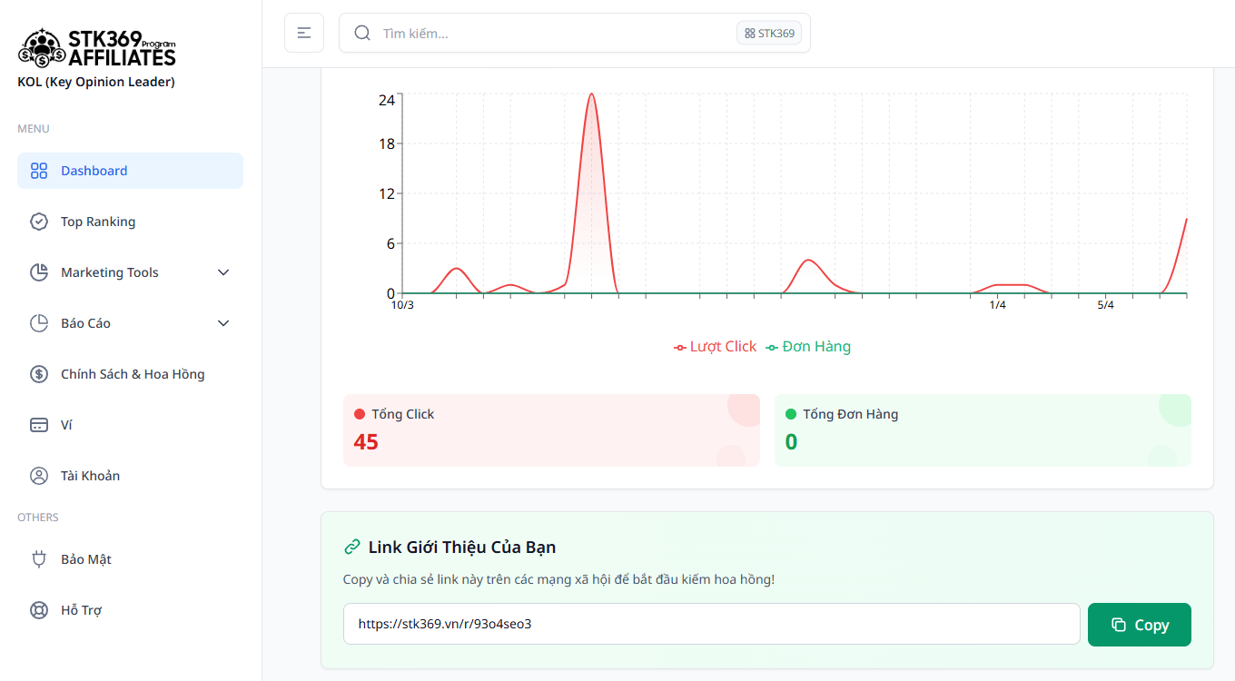
Task: Click the Bảo Mật plug icon
Action: [x=39, y=559]
